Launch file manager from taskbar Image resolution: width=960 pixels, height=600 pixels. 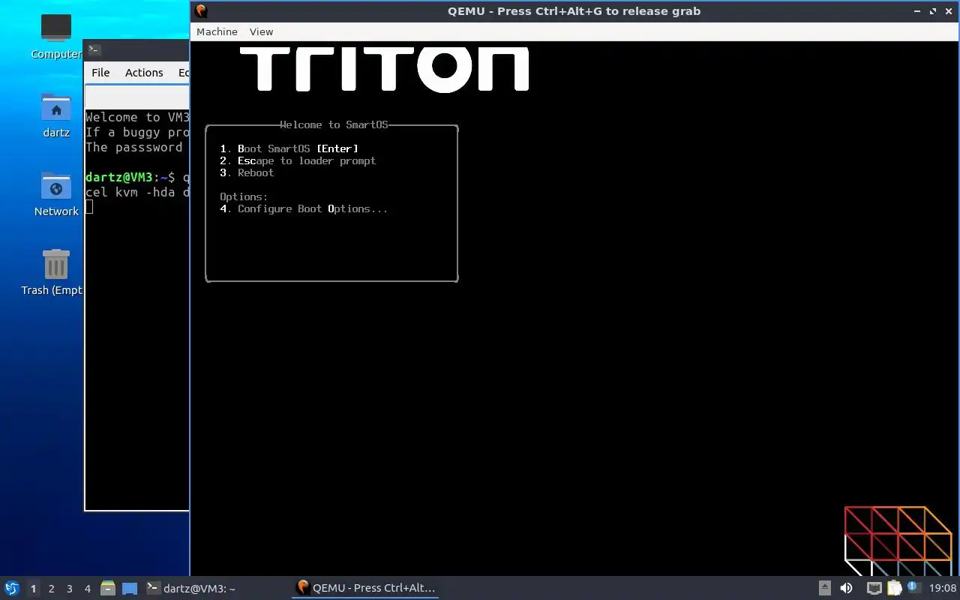coord(108,589)
